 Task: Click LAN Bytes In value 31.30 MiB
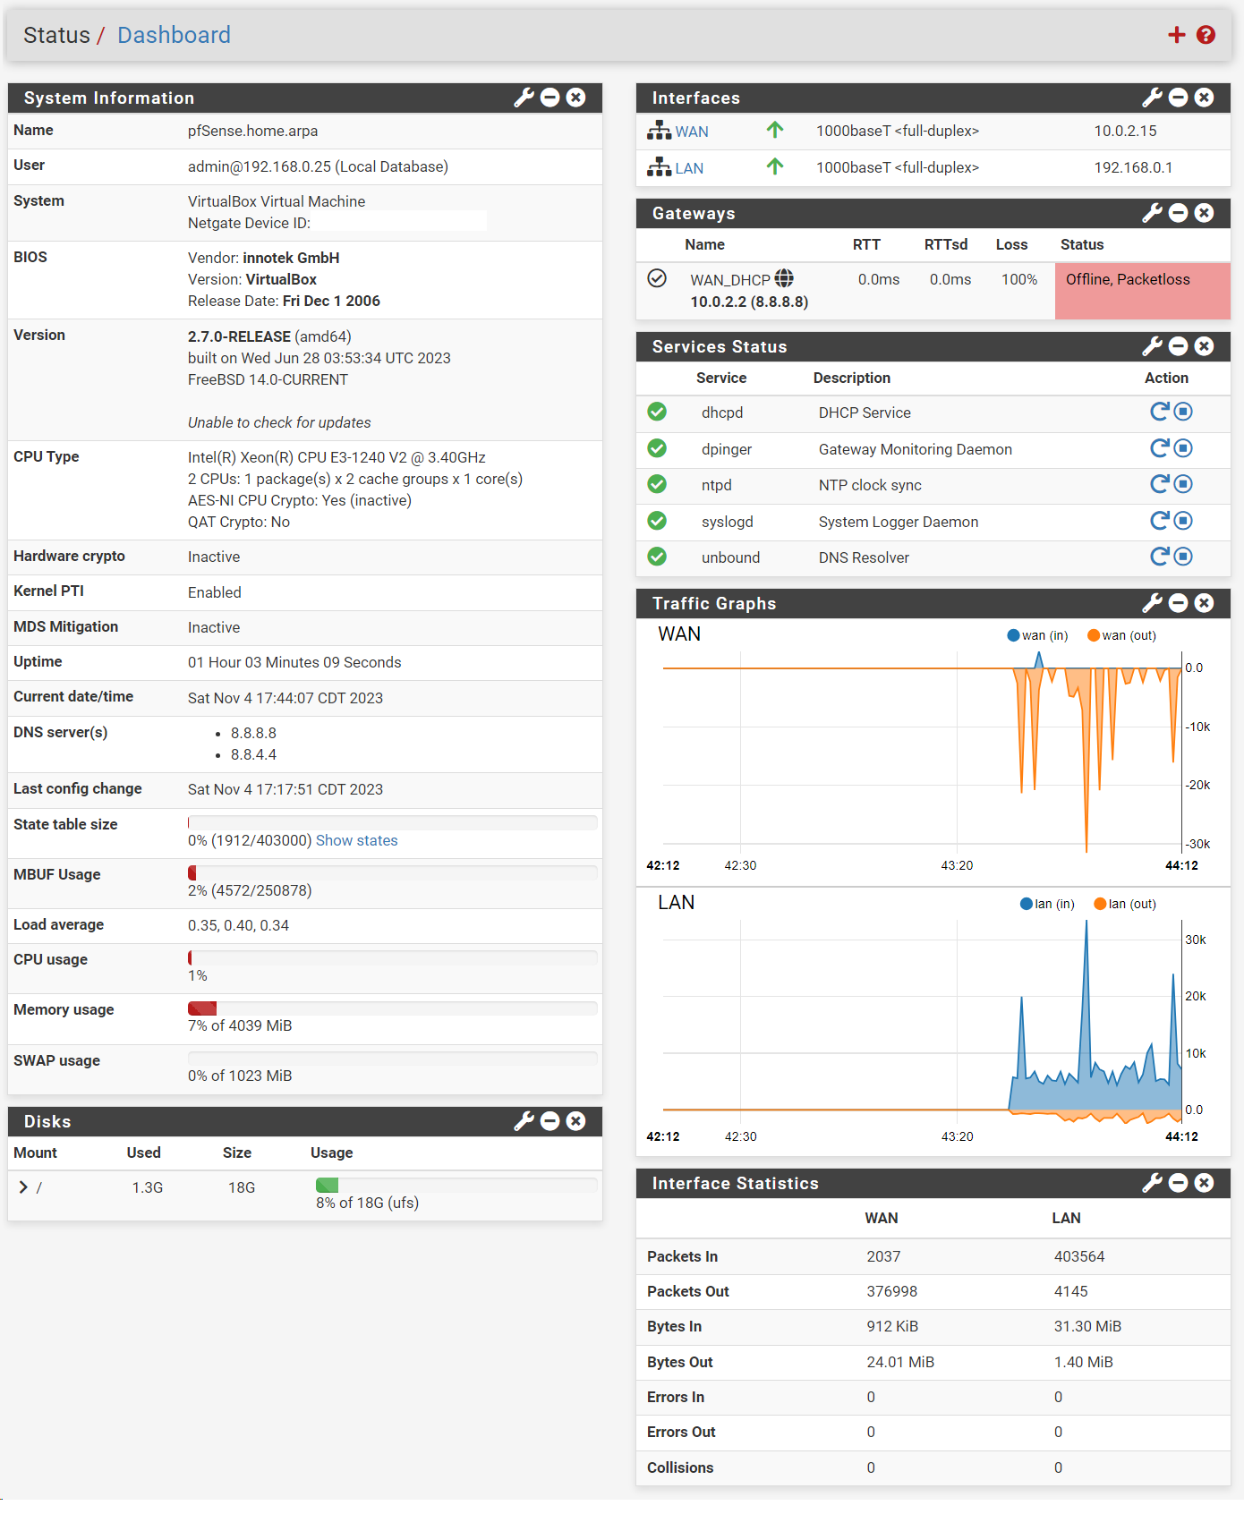1087,1326
